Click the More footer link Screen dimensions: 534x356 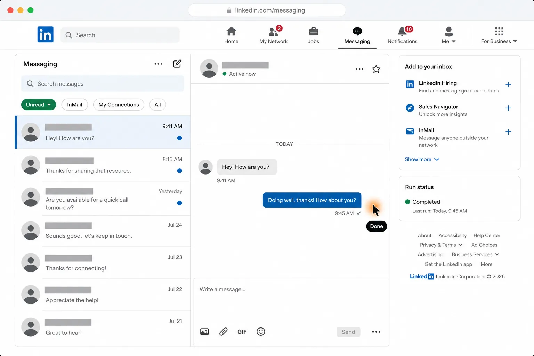[486, 264]
